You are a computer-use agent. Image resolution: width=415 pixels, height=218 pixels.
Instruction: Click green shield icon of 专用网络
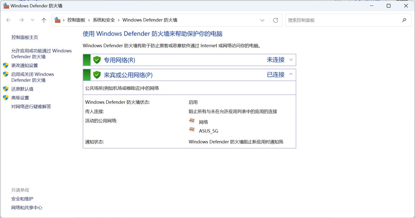[97, 60]
